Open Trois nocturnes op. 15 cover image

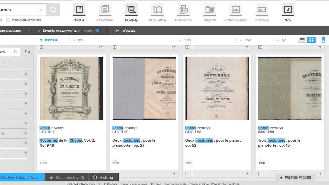click(x=290, y=89)
